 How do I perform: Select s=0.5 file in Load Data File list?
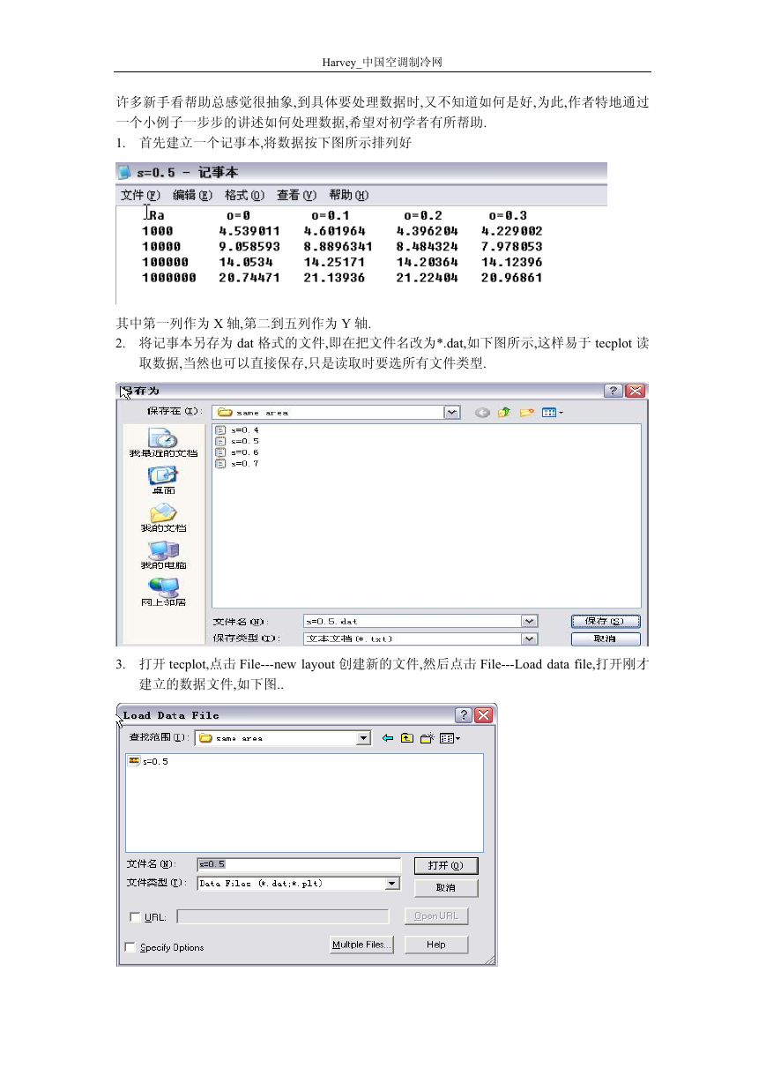(x=149, y=761)
